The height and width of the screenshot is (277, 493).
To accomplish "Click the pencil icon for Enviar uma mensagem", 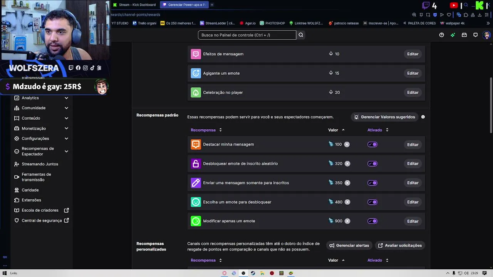I will pos(196,183).
